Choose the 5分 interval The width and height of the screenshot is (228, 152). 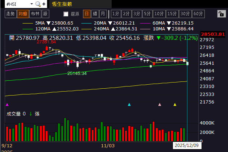pyautogui.click(x=147, y=14)
